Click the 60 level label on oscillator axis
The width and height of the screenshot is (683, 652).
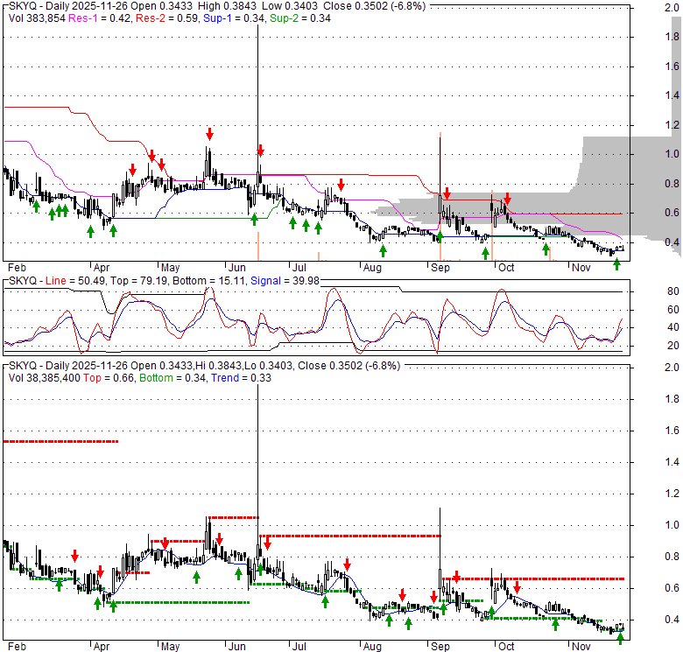(673, 310)
